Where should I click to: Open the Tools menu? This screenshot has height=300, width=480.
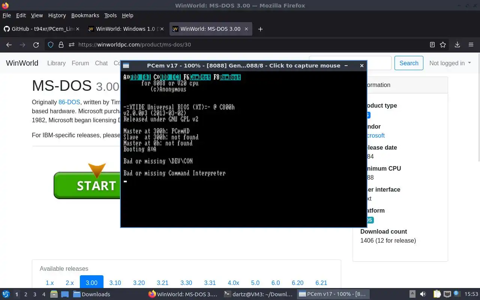111,15
